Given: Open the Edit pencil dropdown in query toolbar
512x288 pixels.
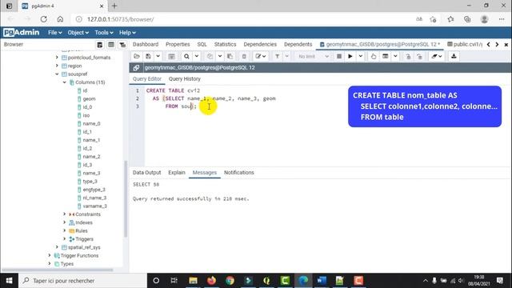Looking at the screenshot, I should pyautogui.click(x=260, y=57).
